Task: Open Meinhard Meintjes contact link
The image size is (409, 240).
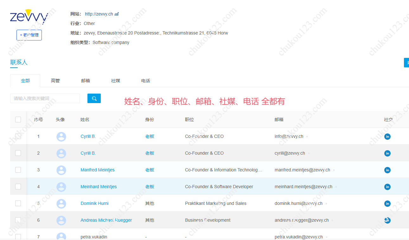Action: click(x=99, y=187)
